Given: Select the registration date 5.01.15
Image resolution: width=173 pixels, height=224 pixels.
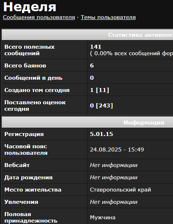Looking at the screenshot, I should coord(101,134).
